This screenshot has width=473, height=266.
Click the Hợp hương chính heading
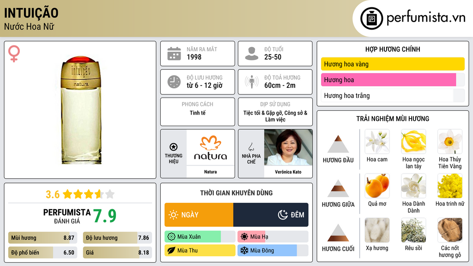(x=393, y=49)
